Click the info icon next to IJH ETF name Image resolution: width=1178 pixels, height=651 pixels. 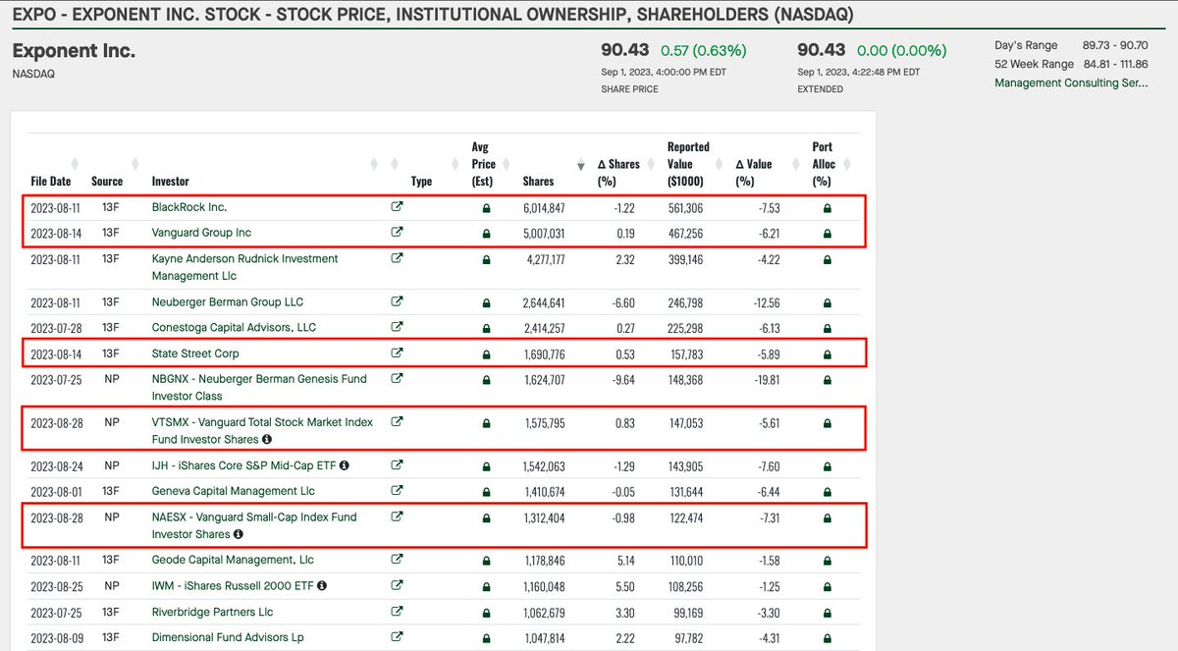(345, 465)
